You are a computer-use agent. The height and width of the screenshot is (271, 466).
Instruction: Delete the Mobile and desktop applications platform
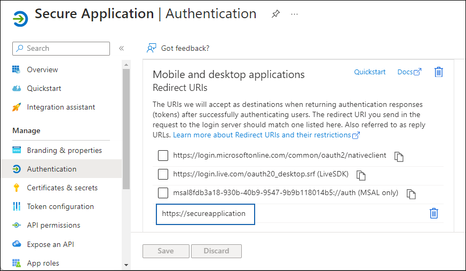coord(439,72)
